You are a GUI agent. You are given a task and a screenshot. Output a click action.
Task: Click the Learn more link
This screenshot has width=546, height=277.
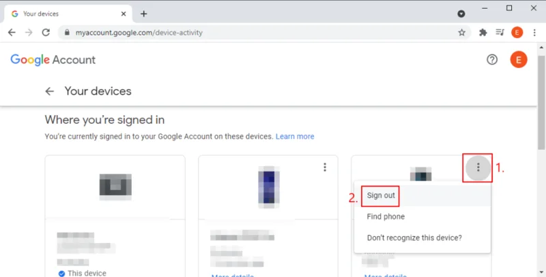[x=295, y=136]
